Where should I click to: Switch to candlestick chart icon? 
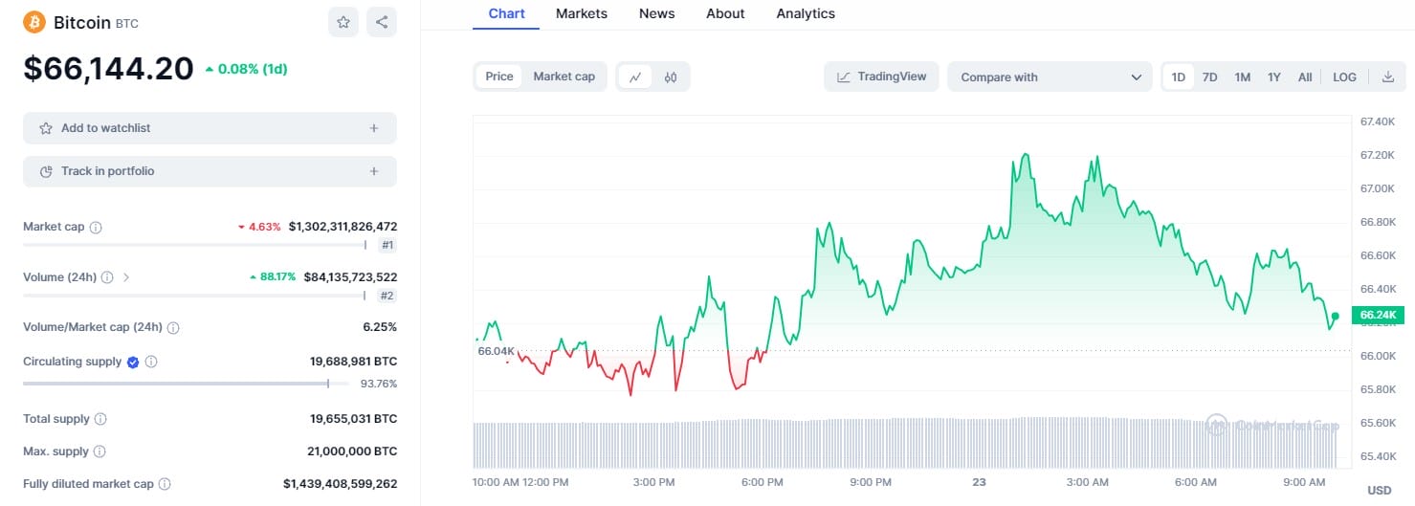[x=671, y=77]
